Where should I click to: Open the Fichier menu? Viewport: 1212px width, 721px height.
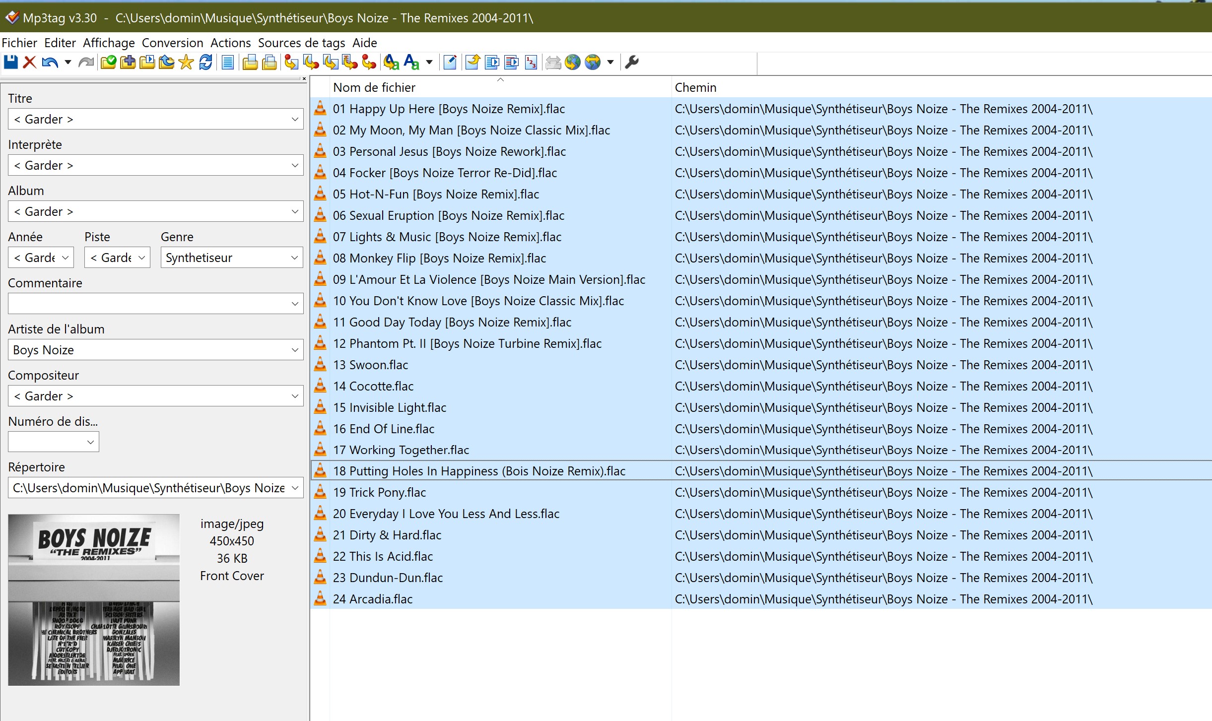[x=19, y=43]
